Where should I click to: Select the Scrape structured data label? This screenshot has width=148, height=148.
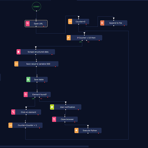[x=38, y=52]
